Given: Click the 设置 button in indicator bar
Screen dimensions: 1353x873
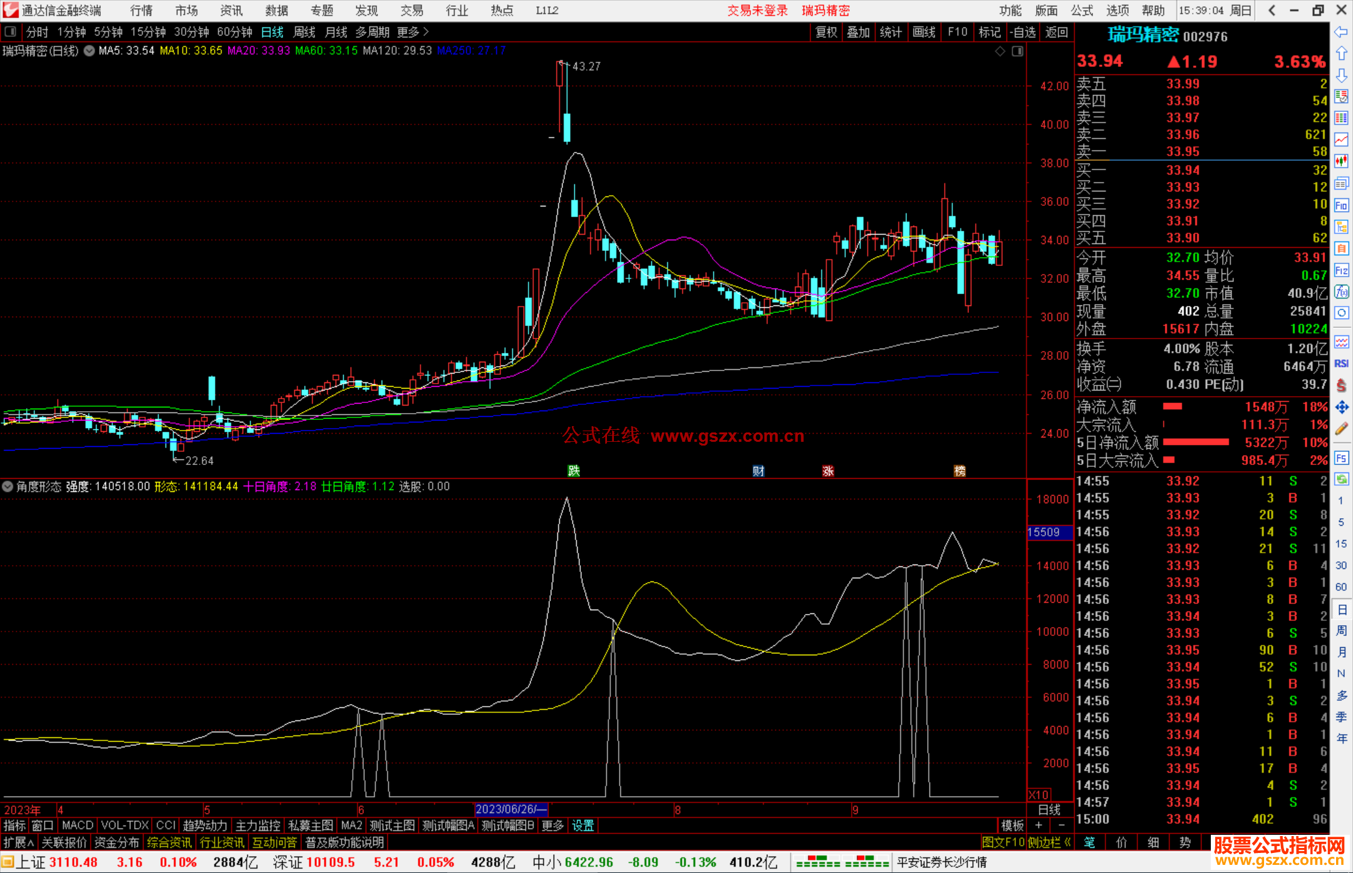Looking at the screenshot, I should pos(583,825).
